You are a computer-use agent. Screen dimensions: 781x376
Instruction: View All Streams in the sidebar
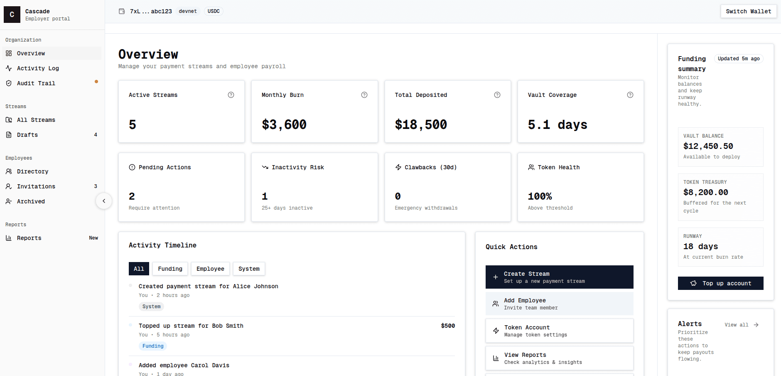(37, 120)
